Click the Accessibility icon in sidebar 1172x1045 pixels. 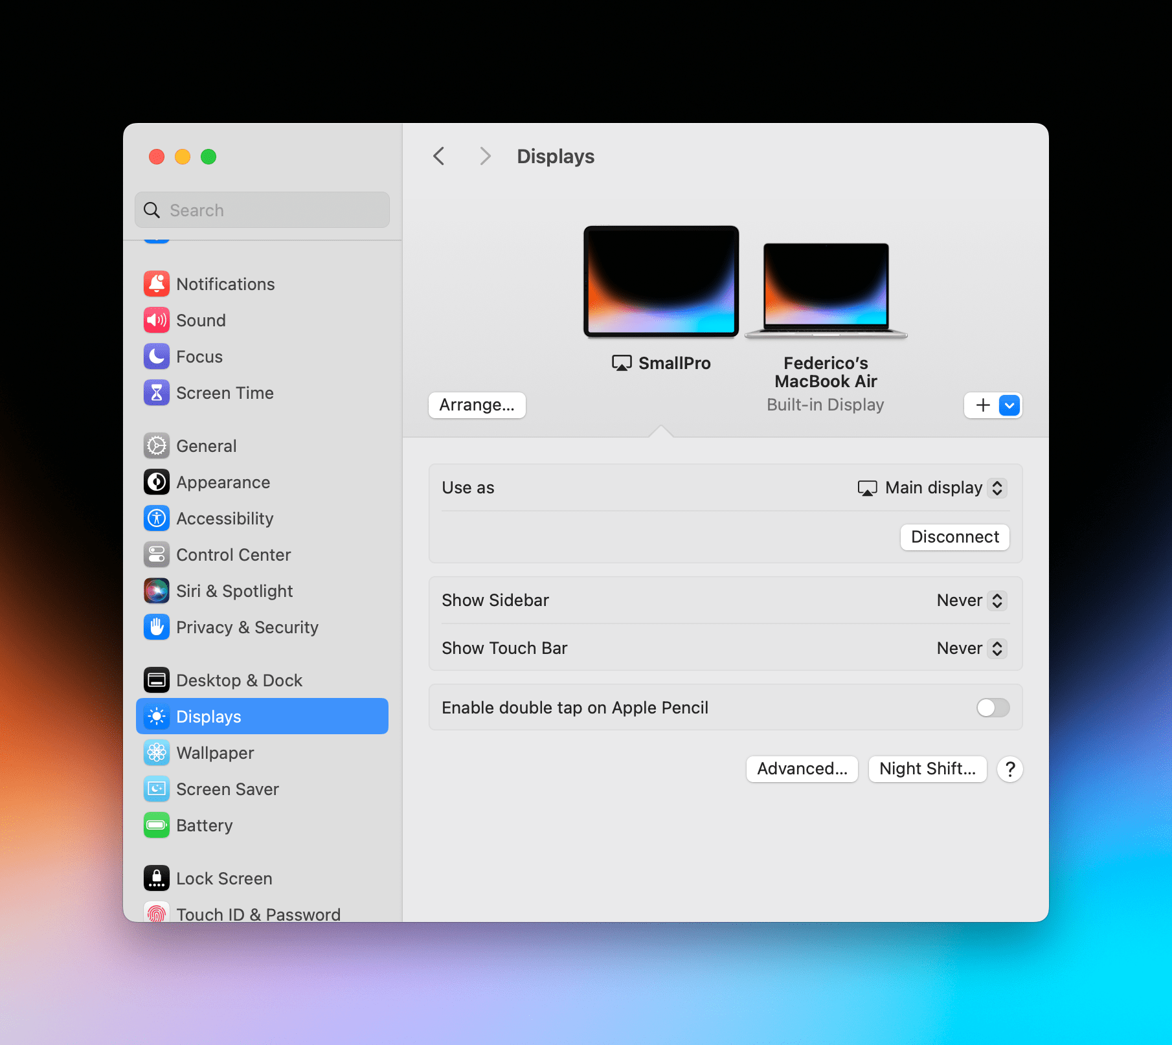[157, 518]
